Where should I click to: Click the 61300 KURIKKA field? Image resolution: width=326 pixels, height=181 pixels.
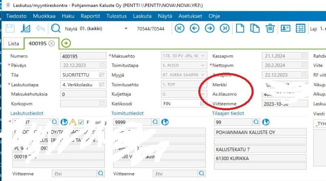coord(260,158)
